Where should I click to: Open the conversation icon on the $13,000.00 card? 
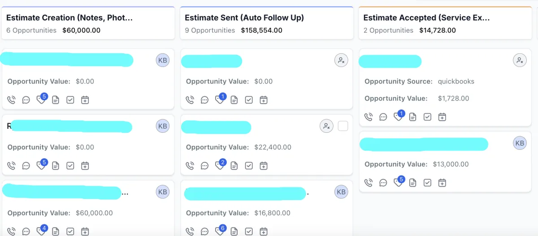(x=383, y=183)
